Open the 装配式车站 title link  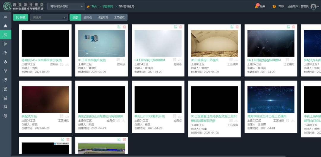tap(29, 116)
